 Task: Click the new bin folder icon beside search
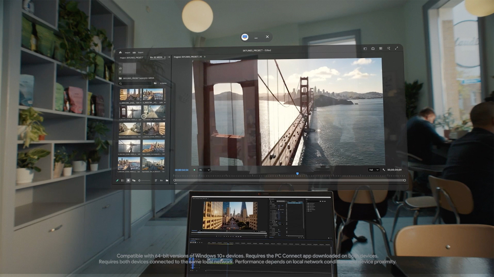(x=155, y=83)
